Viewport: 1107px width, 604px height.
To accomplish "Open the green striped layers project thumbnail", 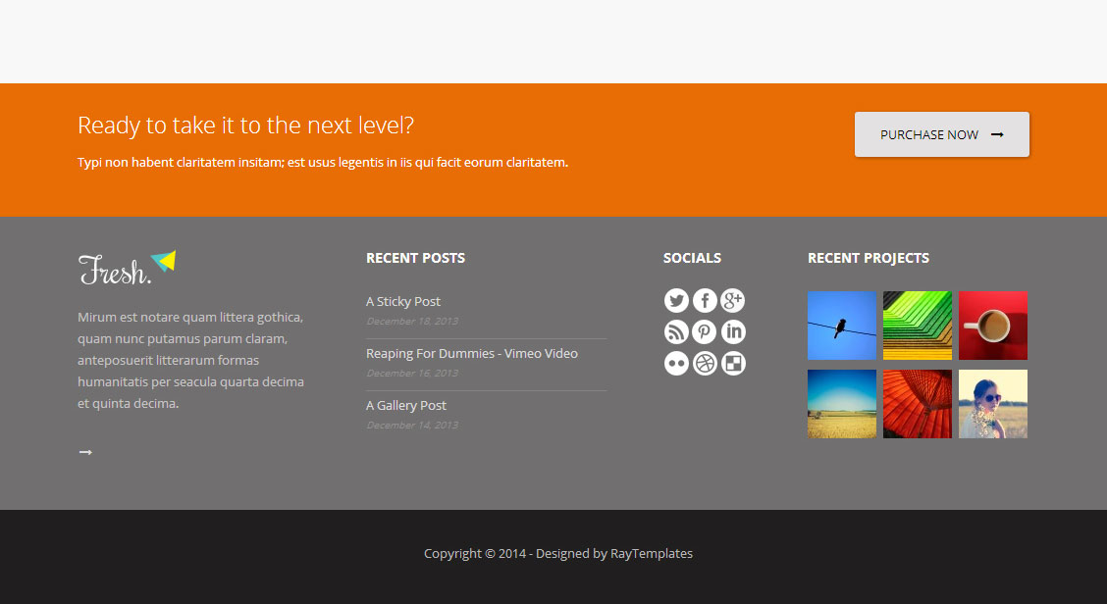I will pos(918,326).
